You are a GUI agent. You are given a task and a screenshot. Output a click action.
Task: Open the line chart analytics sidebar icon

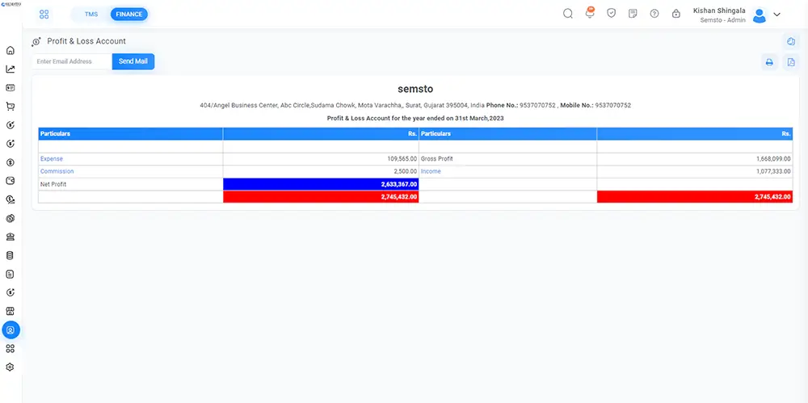[x=11, y=69]
